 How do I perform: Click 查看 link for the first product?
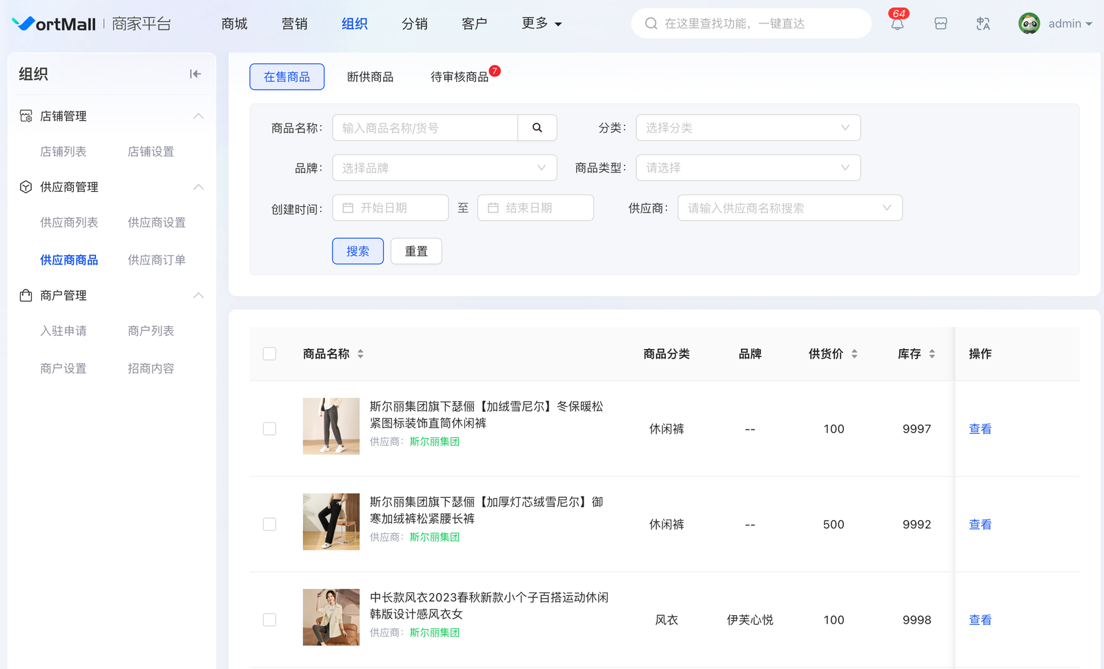pos(980,429)
